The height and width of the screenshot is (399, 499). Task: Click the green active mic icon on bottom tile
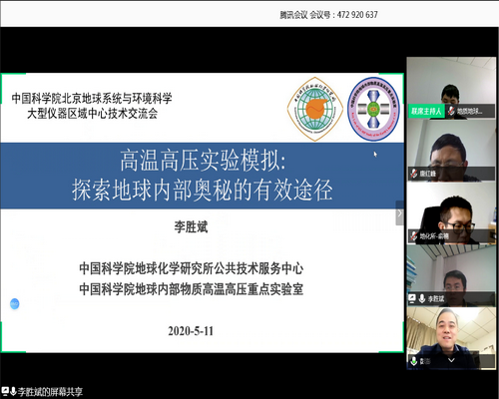pos(414,361)
